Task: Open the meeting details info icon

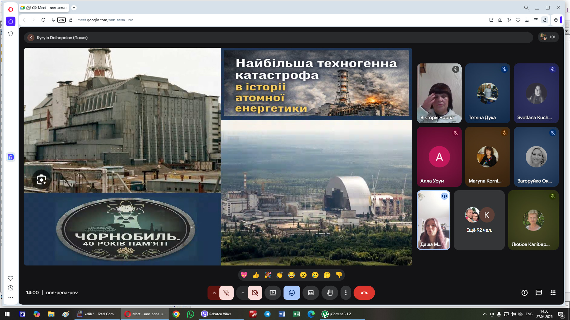Action: click(525, 293)
